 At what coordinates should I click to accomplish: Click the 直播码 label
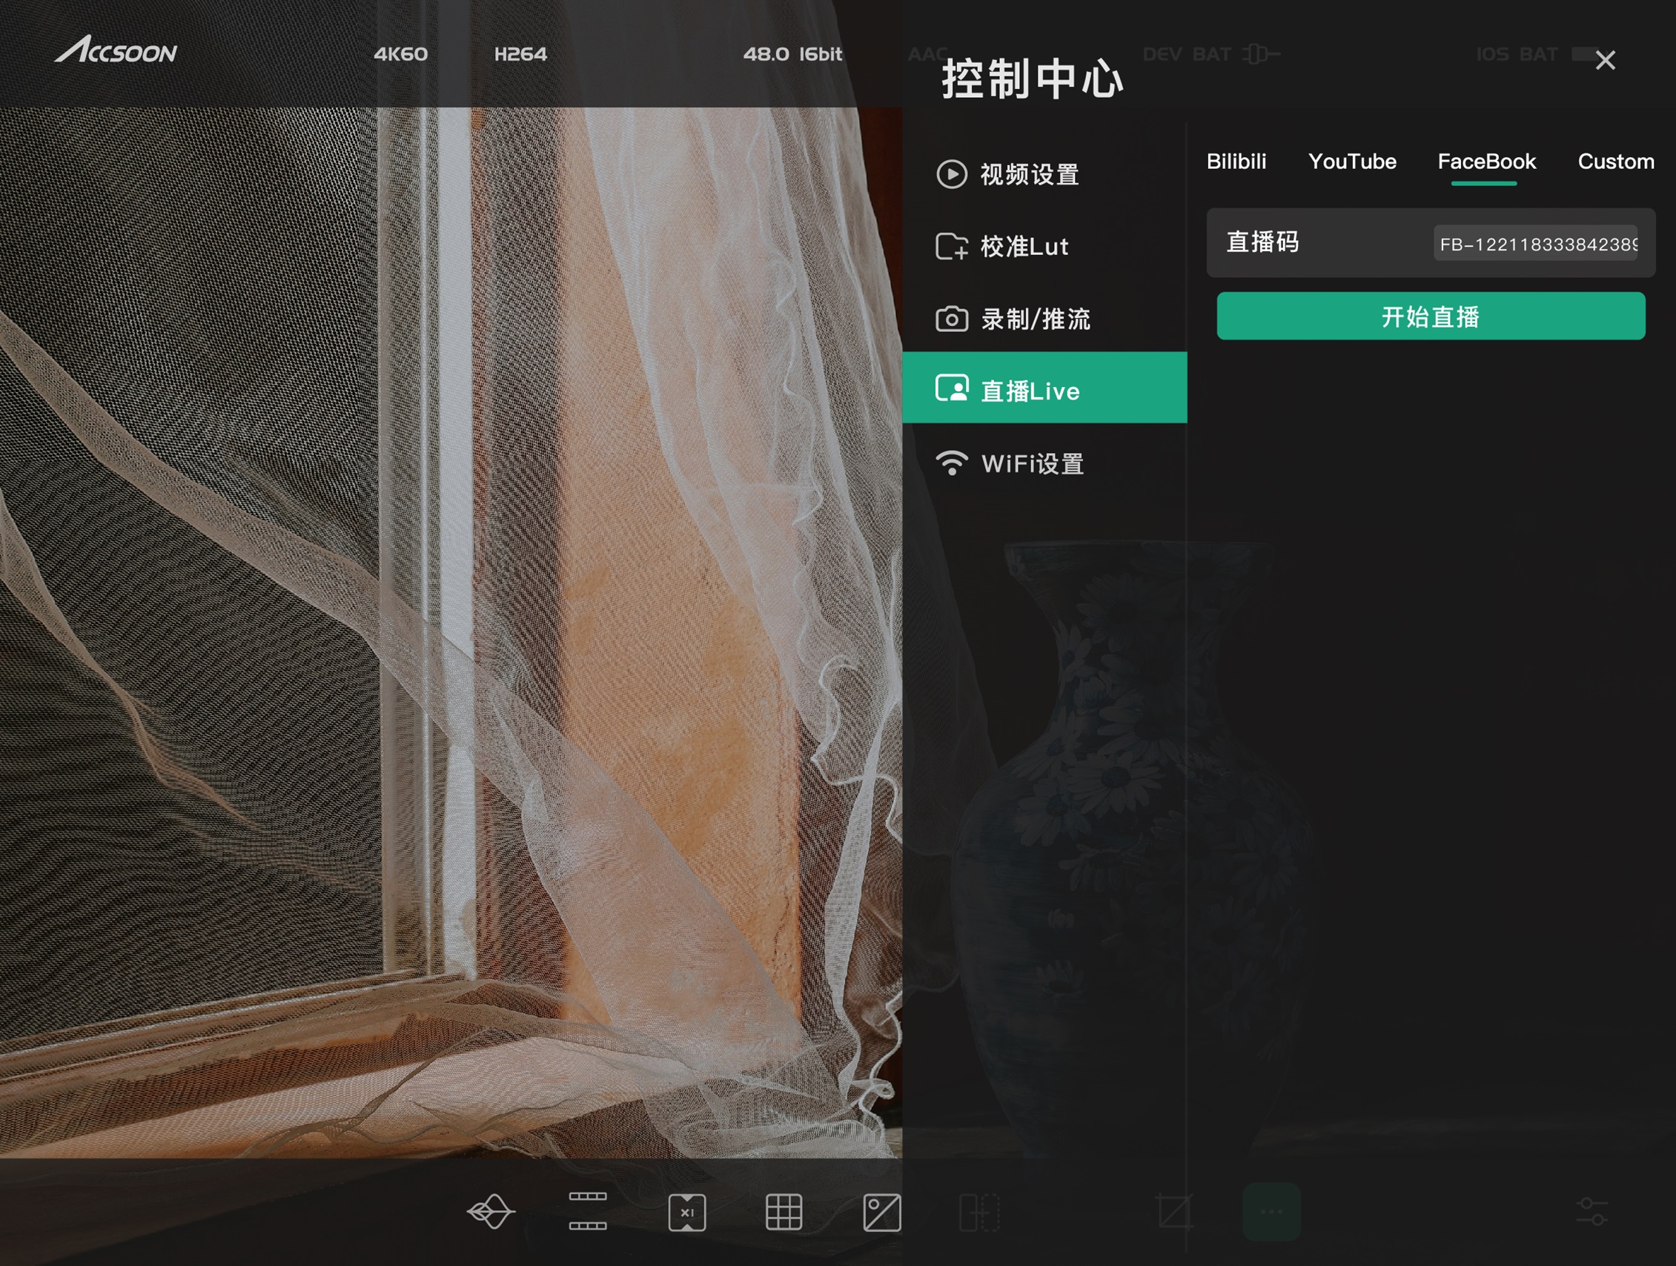click(x=1262, y=242)
